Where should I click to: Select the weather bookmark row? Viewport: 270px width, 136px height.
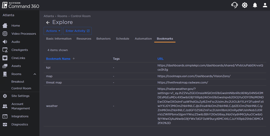[x=52, y=106]
